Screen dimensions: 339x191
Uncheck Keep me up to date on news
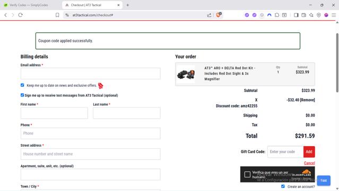tap(22, 85)
